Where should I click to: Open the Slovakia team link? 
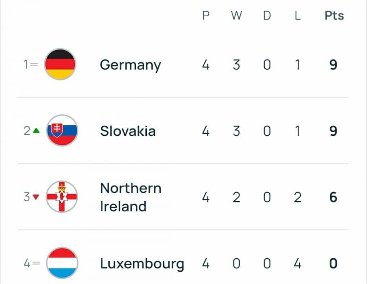(x=128, y=131)
